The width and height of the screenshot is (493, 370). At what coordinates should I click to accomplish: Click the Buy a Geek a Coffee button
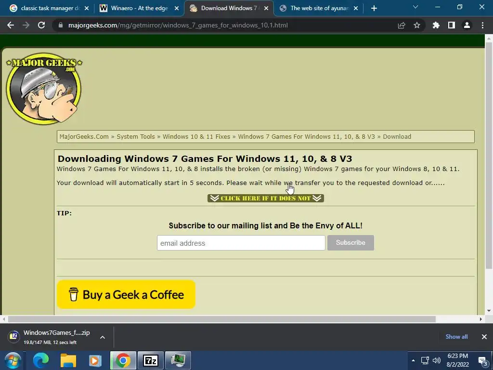(x=126, y=294)
